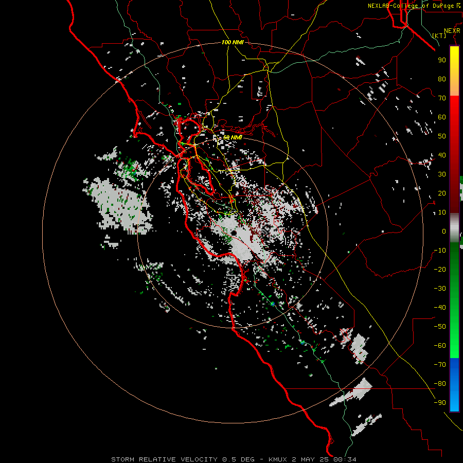Select the 10 value on velocity scale
463x463 pixels.
[442, 212]
